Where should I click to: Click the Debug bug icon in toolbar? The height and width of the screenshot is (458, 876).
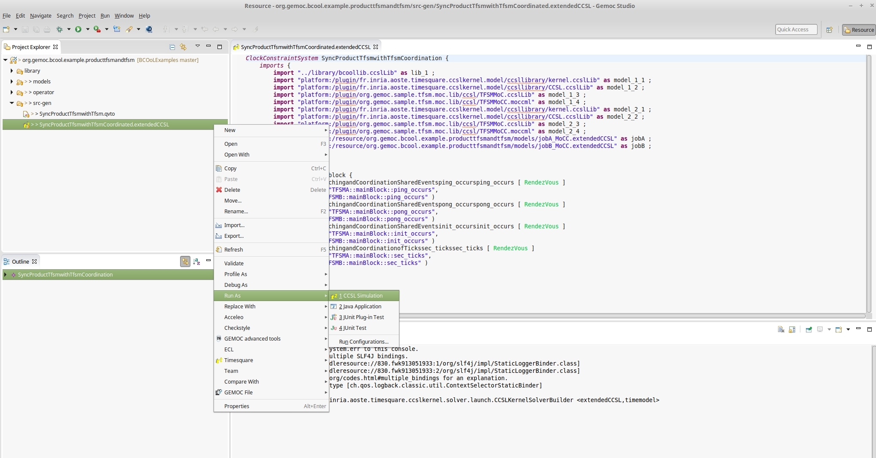pos(60,29)
